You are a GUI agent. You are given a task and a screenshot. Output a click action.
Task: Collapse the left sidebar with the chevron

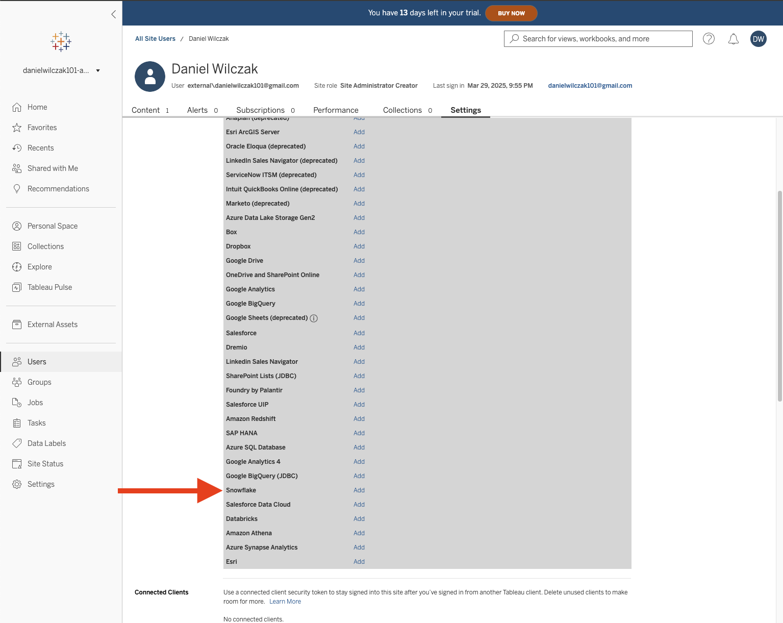coord(113,14)
